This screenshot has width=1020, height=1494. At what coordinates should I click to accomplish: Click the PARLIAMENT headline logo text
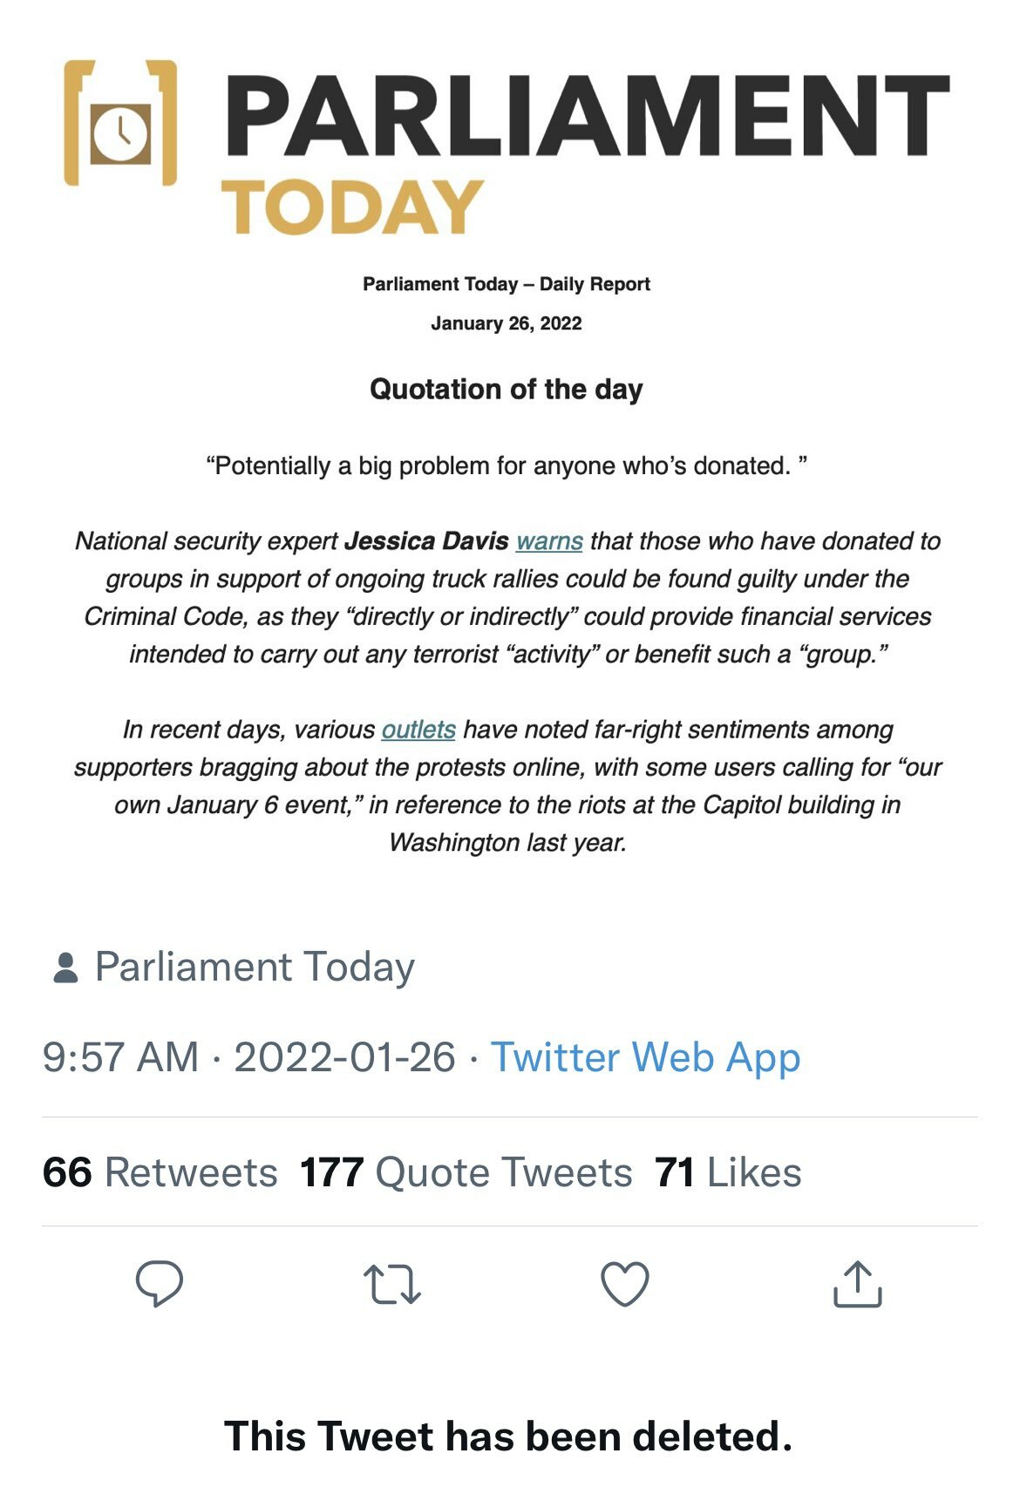point(588,116)
